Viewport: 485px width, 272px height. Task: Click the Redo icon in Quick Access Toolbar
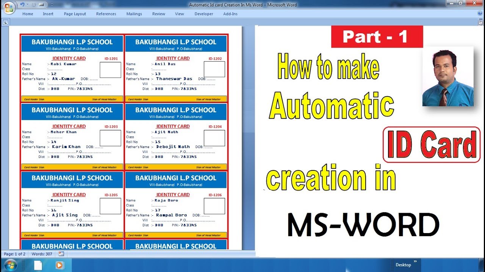coord(33,5)
